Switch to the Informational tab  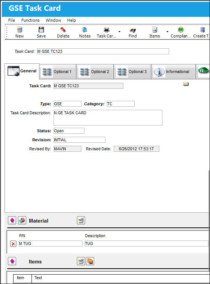click(174, 72)
